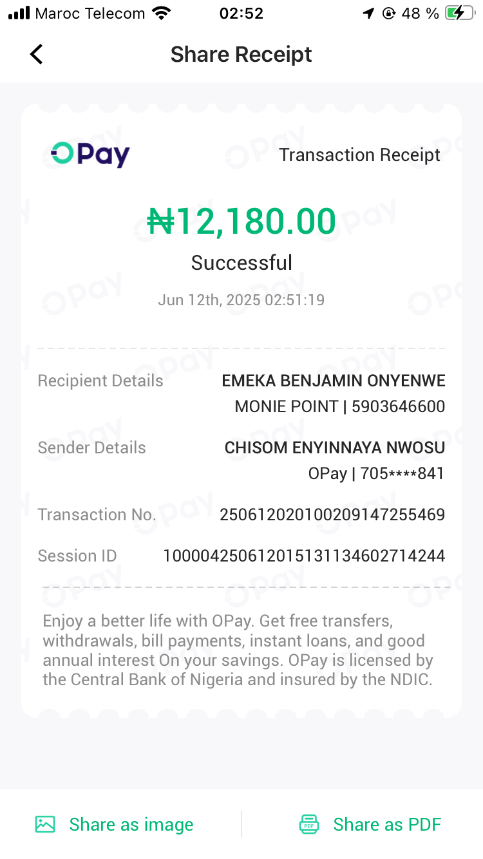The width and height of the screenshot is (483, 859).
Task: Click the OPay logo on receipt
Action: (90, 154)
